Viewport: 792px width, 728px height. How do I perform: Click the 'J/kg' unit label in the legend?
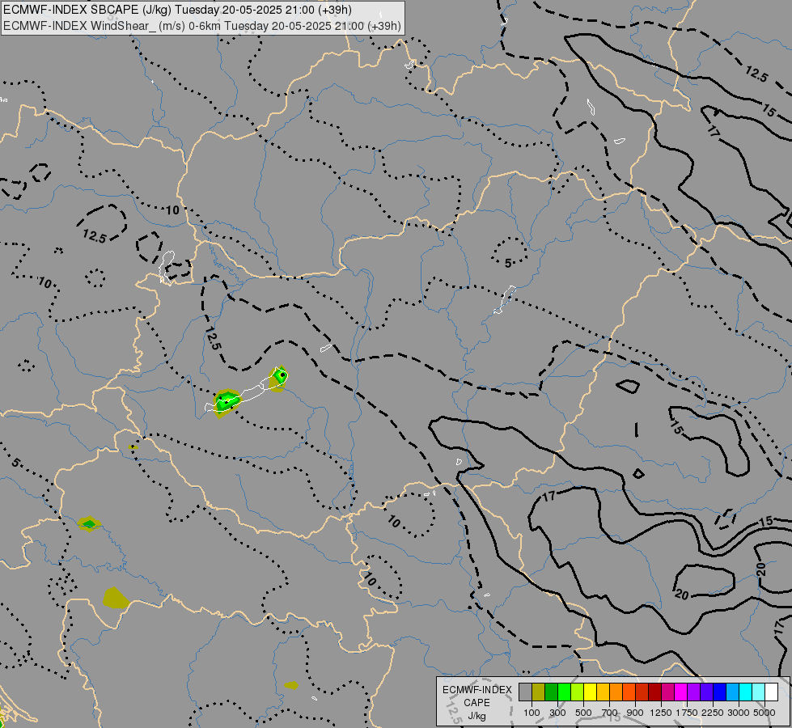(476, 716)
